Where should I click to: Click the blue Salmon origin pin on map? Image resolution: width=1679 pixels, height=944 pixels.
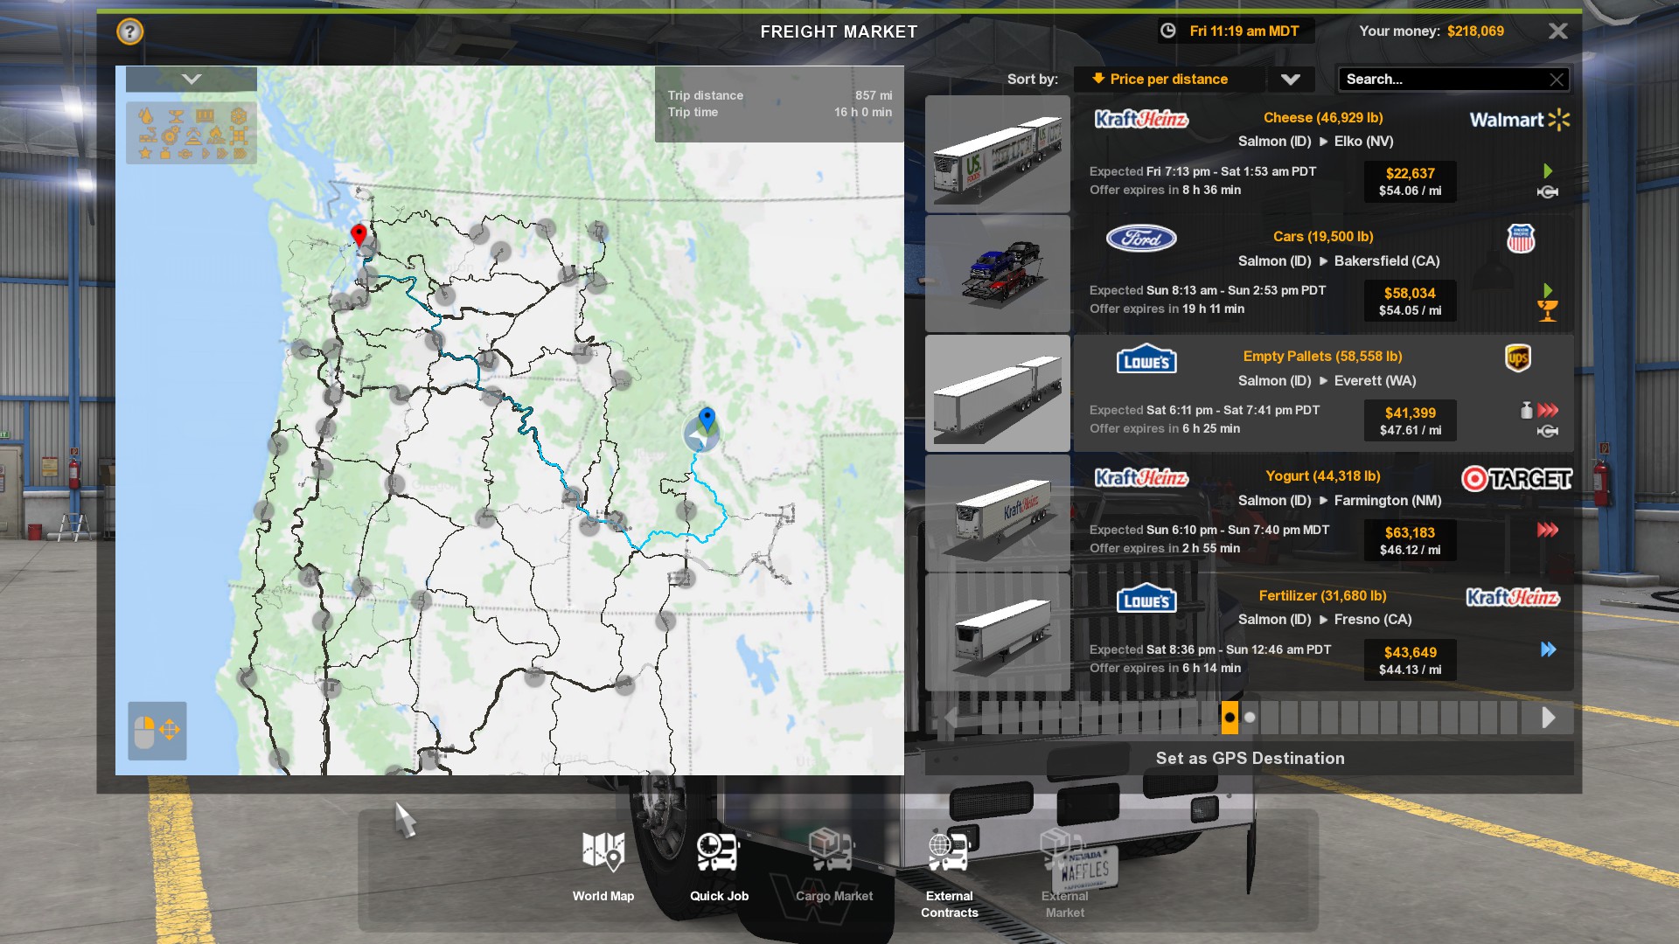[x=707, y=420]
